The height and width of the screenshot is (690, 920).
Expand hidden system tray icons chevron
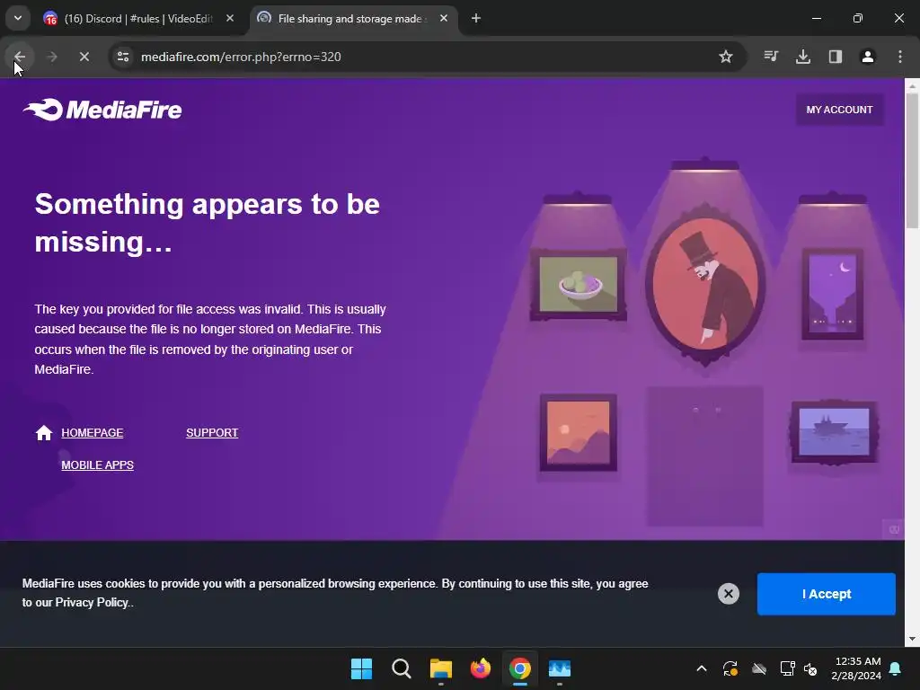click(701, 668)
